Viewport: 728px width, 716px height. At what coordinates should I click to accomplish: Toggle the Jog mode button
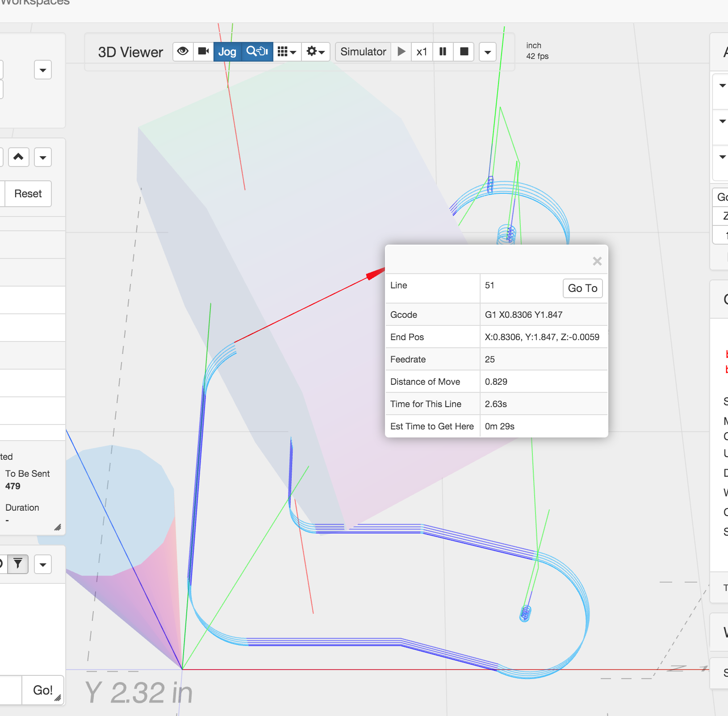point(227,52)
